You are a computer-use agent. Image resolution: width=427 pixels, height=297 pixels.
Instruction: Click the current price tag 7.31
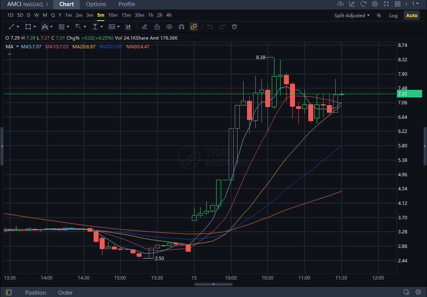click(x=409, y=94)
